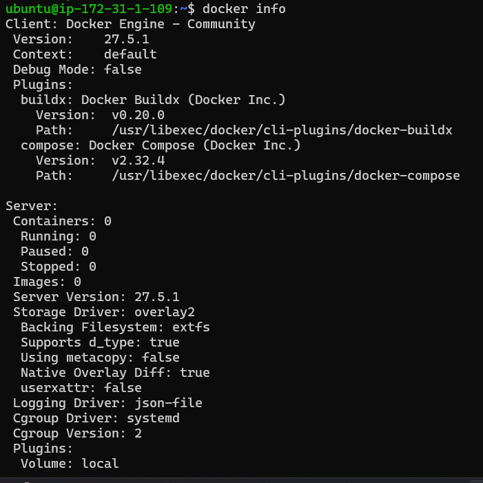This screenshot has width=483, height=483.
Task: Click the docker-compose plugin path
Action: (x=285, y=176)
